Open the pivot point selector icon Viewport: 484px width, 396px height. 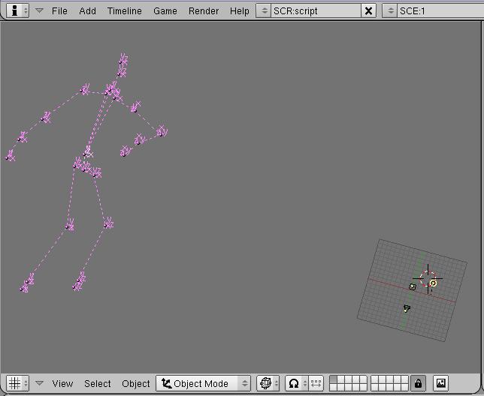coord(297,383)
